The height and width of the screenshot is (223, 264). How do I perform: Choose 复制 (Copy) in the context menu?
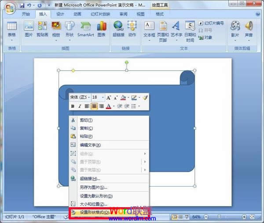click(x=109, y=128)
